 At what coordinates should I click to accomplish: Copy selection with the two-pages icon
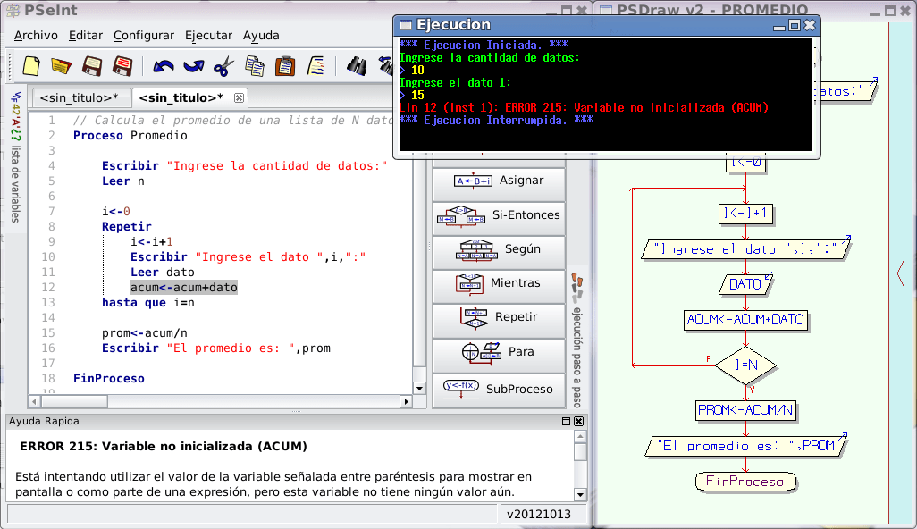[x=255, y=66]
